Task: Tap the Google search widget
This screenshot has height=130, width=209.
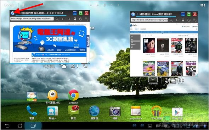Action: coord(9,5)
